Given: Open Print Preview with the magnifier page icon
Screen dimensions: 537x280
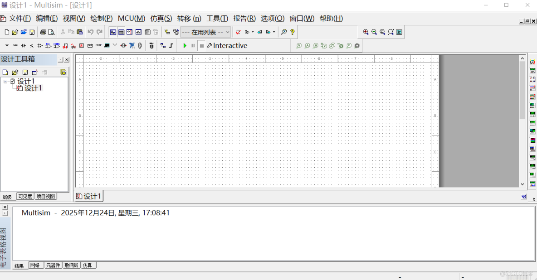Looking at the screenshot, I should tap(51, 32).
